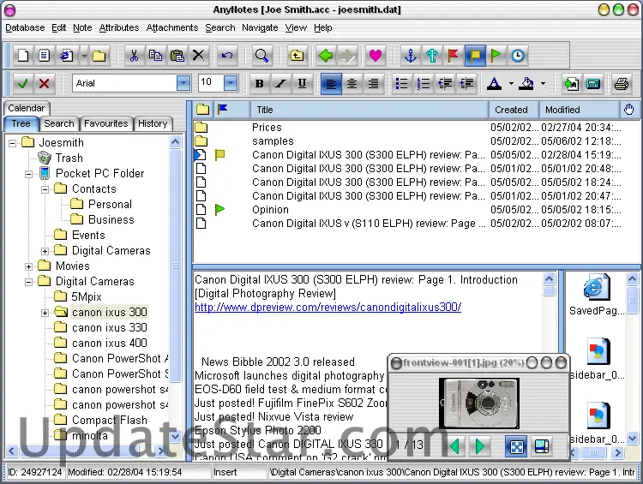Open the Attachments menu
This screenshot has width=643, height=484.
click(x=172, y=27)
